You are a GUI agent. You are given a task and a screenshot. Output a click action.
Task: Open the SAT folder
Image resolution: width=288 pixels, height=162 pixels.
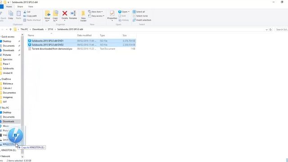(5, 102)
